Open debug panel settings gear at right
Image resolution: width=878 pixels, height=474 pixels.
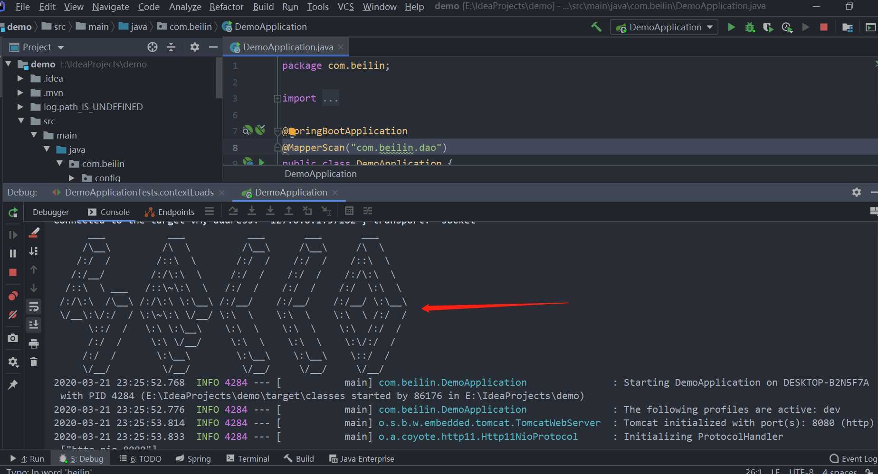click(x=857, y=192)
